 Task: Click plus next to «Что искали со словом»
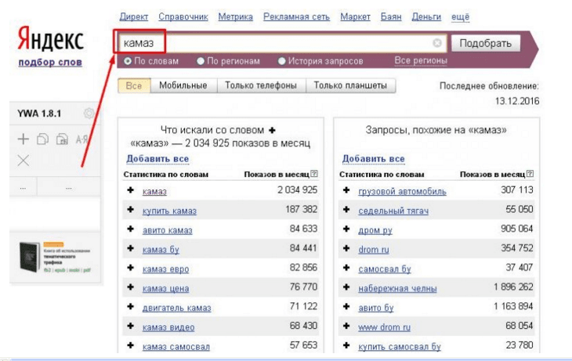click(272, 130)
